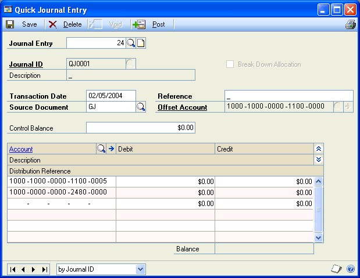The image size is (360, 278).
Task: Click the Offset Account lookup icon
Action: (x=338, y=107)
